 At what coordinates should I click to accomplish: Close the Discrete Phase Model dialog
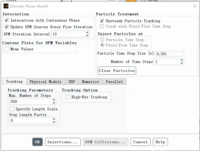pos(195,6)
